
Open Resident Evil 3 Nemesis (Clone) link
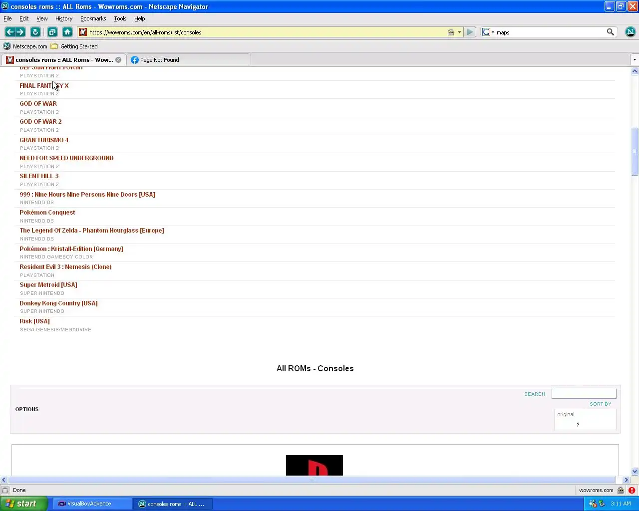tap(65, 267)
